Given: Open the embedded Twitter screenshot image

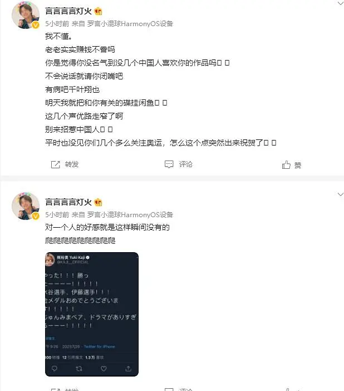Looking at the screenshot, I should [92, 314].
